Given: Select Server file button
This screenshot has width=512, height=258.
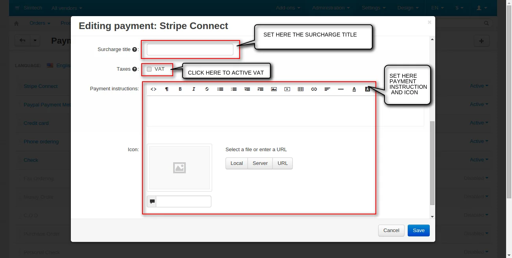Looking at the screenshot, I should click(x=260, y=163).
